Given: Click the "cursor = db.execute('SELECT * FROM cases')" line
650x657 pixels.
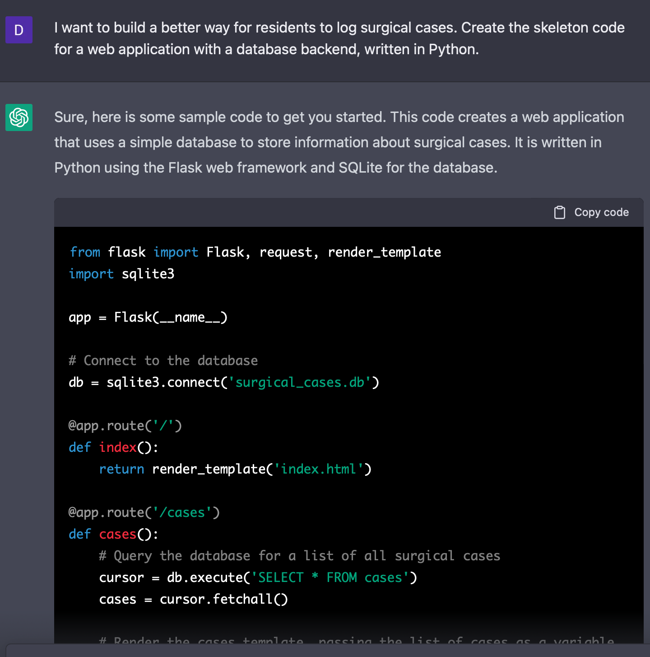Looking at the screenshot, I should tap(258, 577).
